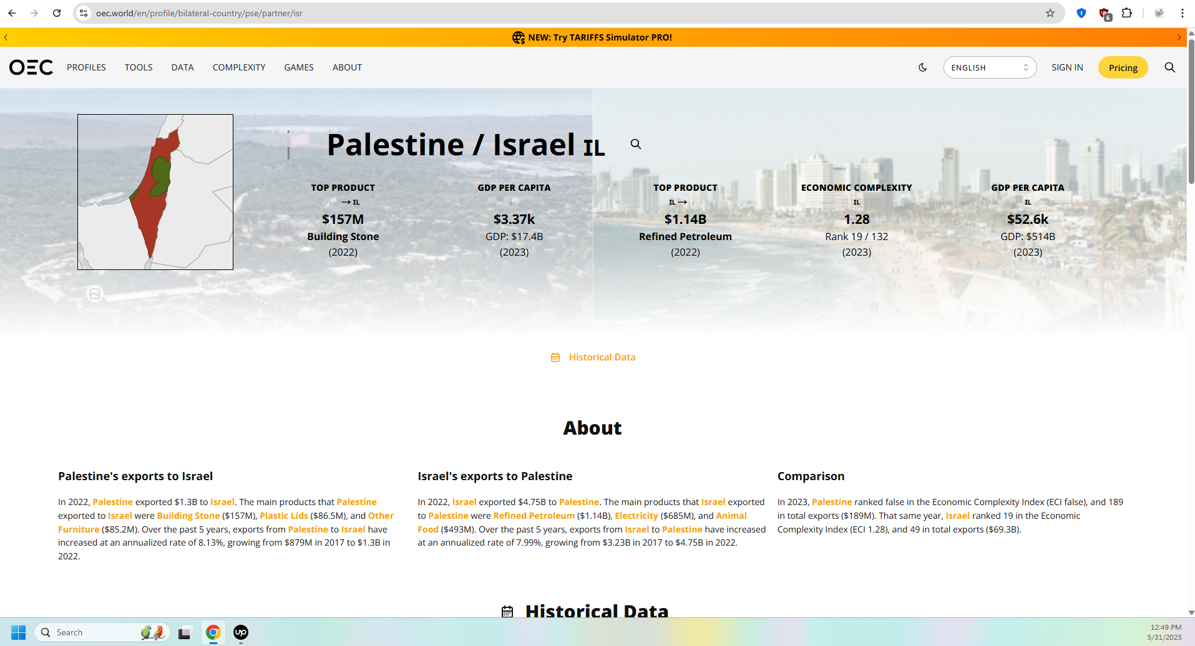
Task: Reload the page with refresh icon
Action: click(x=57, y=13)
